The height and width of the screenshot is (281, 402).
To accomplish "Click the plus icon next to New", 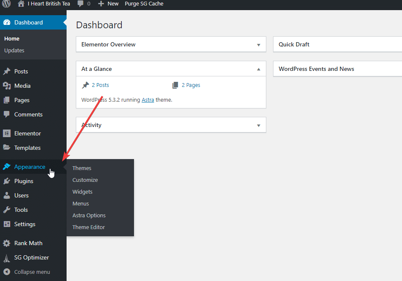I will [101, 4].
